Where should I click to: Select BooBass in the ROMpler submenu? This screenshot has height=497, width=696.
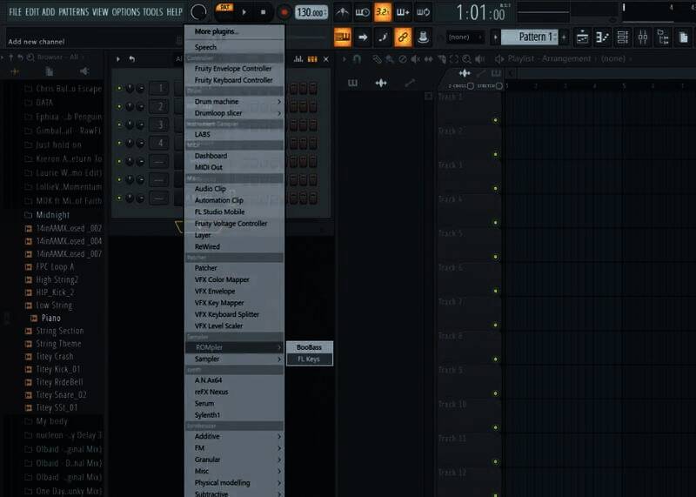tap(310, 347)
